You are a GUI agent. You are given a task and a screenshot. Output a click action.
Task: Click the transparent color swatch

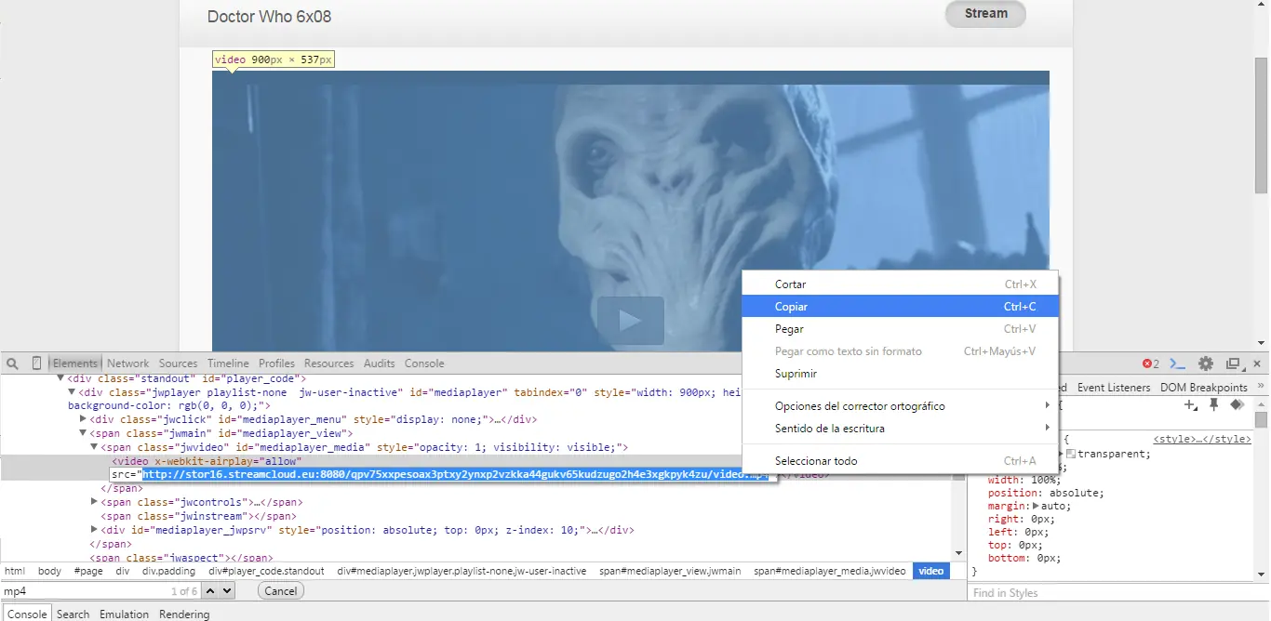coord(1071,454)
